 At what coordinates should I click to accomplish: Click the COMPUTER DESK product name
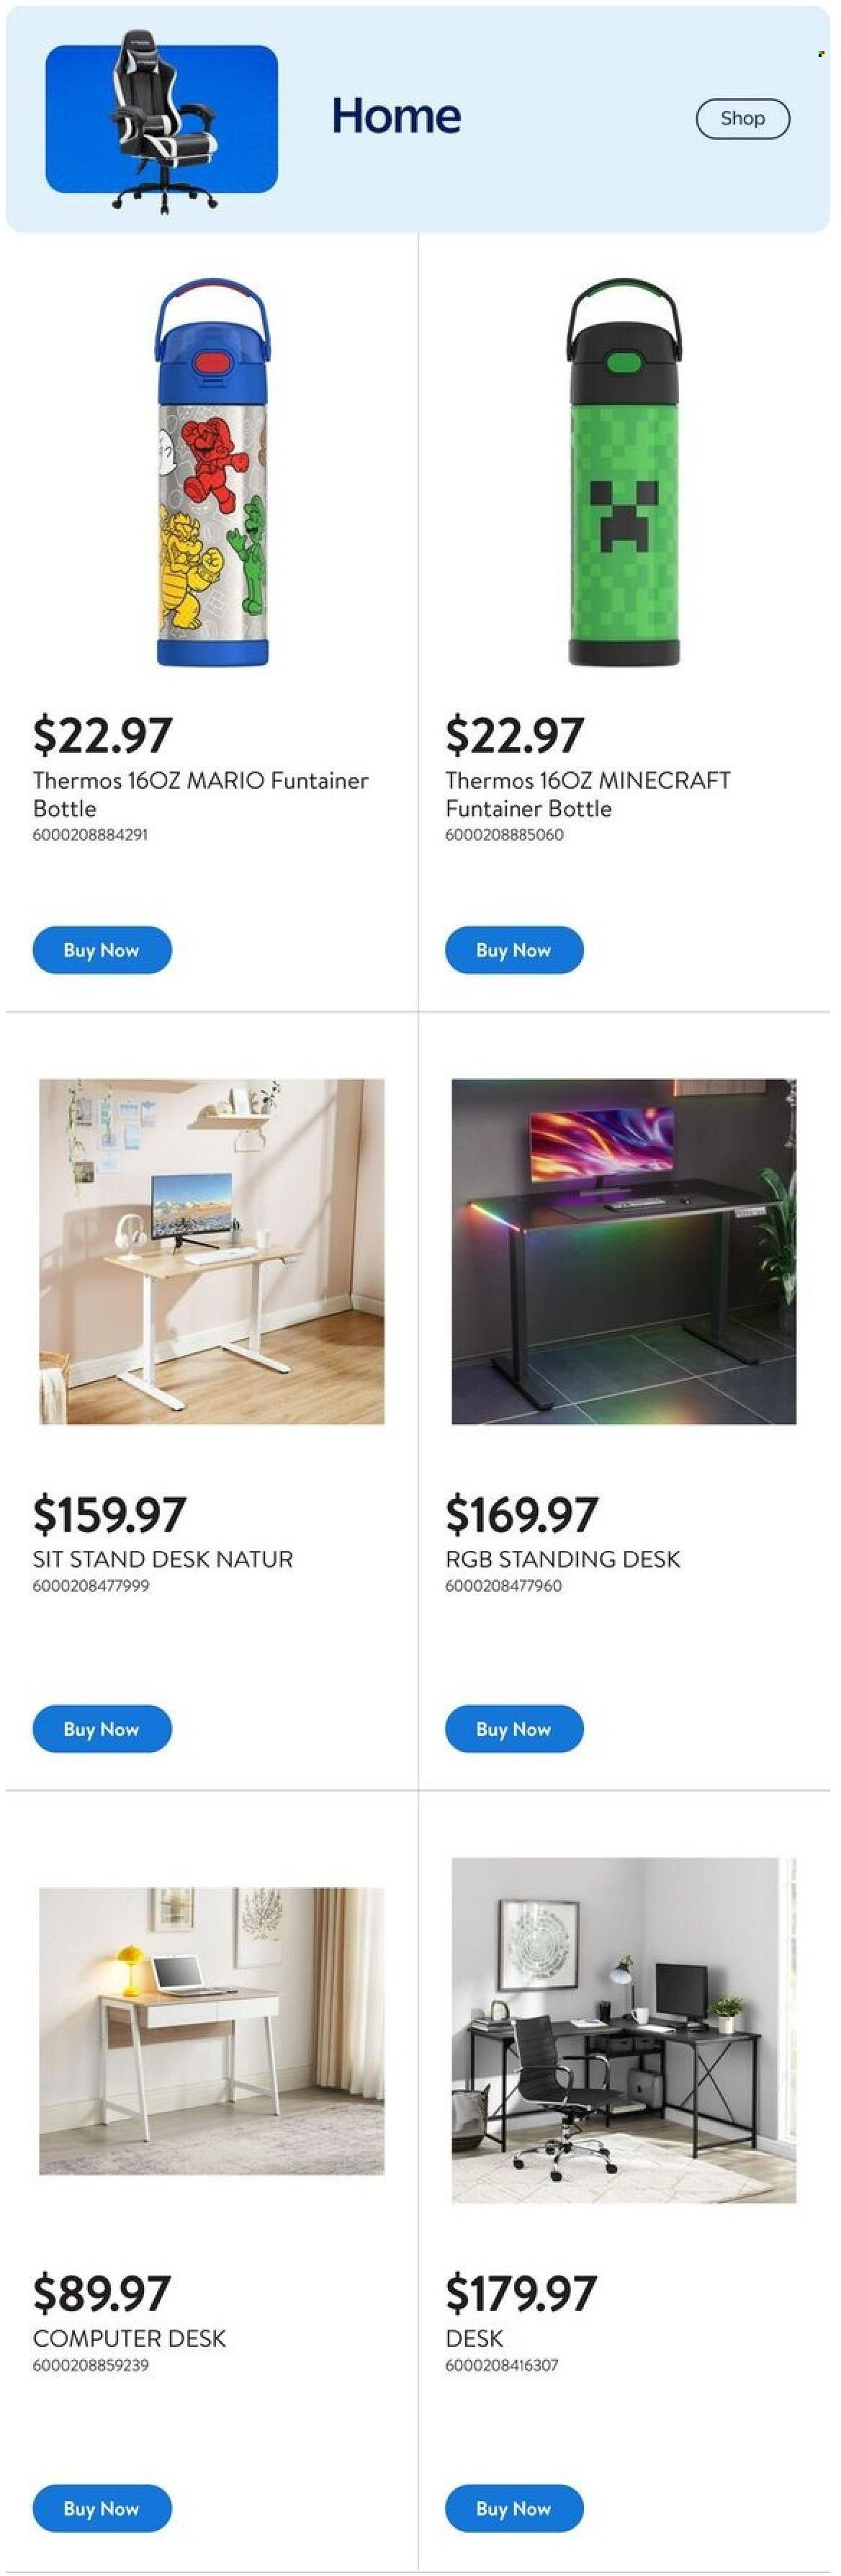(130, 2338)
